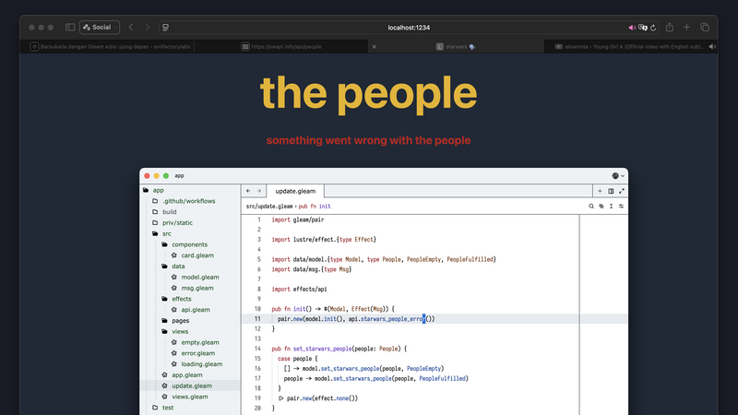
Task: Click set_starwars_people function name on line 14
Action: click(322, 349)
